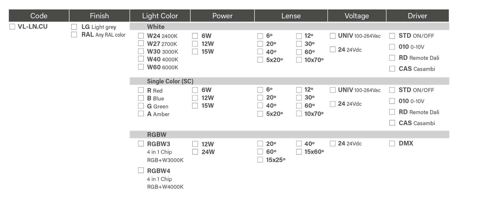Screen dimensions: 502x198
Task: Tick the R Red single color checkbox
Action: pyautogui.click(x=141, y=90)
